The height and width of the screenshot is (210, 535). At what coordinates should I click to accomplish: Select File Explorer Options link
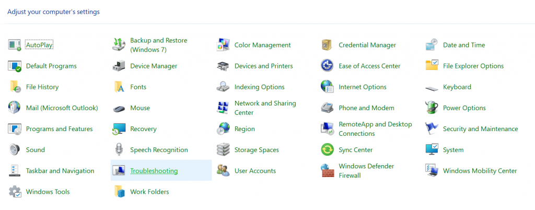(473, 66)
